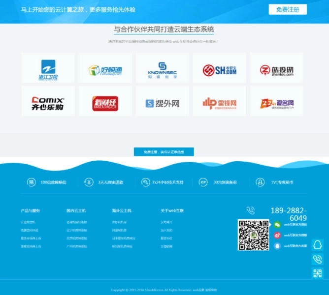
Task: Click the 国内云主机 footer heading
Action: click(76, 210)
